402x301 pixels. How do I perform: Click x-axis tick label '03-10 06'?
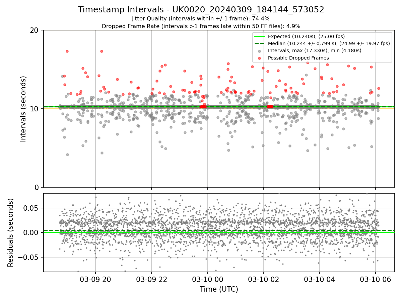pos(375,279)
